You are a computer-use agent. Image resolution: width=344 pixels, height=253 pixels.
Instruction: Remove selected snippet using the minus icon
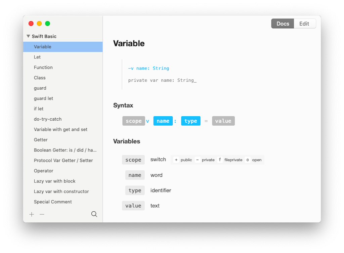click(x=42, y=214)
